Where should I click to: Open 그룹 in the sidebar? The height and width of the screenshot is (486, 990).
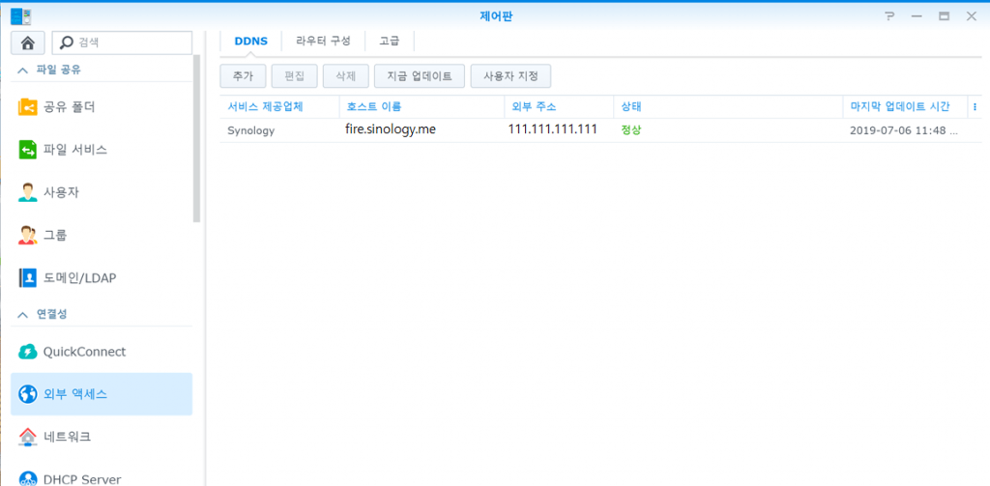102,235
